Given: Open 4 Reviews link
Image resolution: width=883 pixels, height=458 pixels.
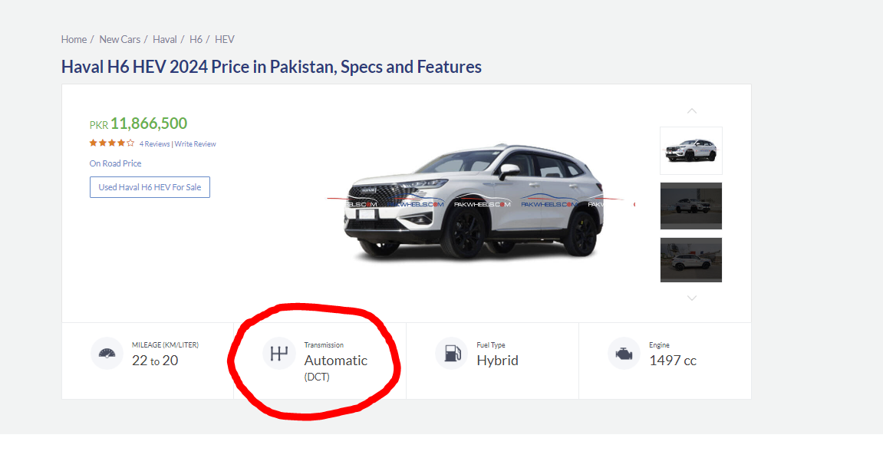Looking at the screenshot, I should coord(154,144).
